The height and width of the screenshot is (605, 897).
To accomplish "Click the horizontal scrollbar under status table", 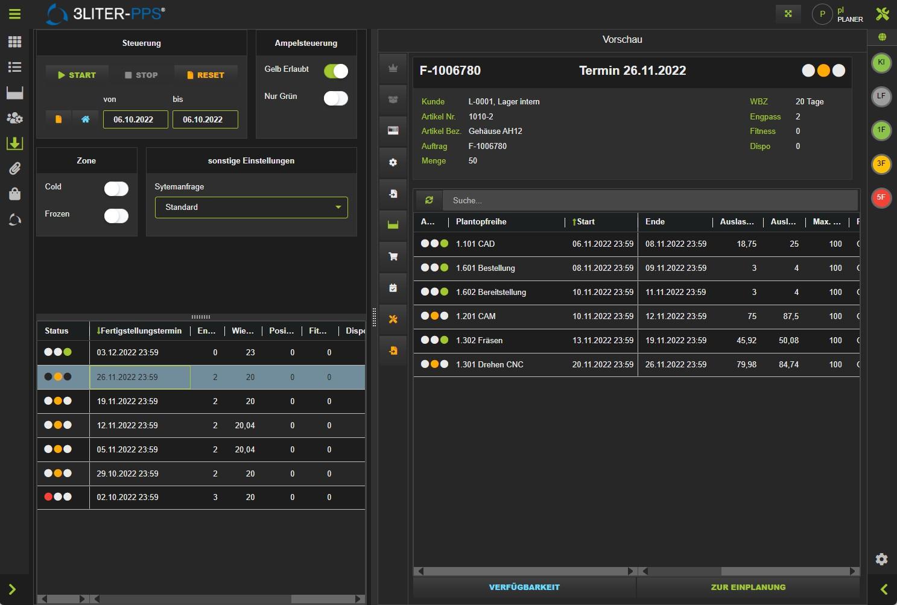I will [227, 599].
